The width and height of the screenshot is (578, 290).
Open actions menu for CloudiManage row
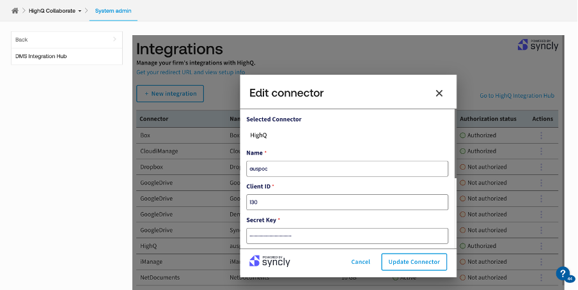(x=541, y=151)
